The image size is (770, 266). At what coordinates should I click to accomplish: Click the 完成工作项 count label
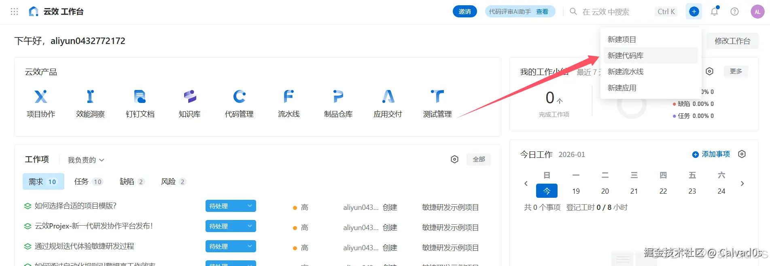point(554,115)
